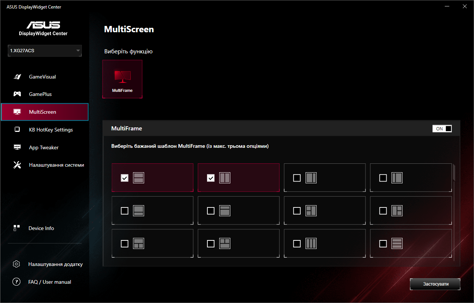Select MultiScreen in the sidebar
The image size is (474, 303).
coord(45,112)
